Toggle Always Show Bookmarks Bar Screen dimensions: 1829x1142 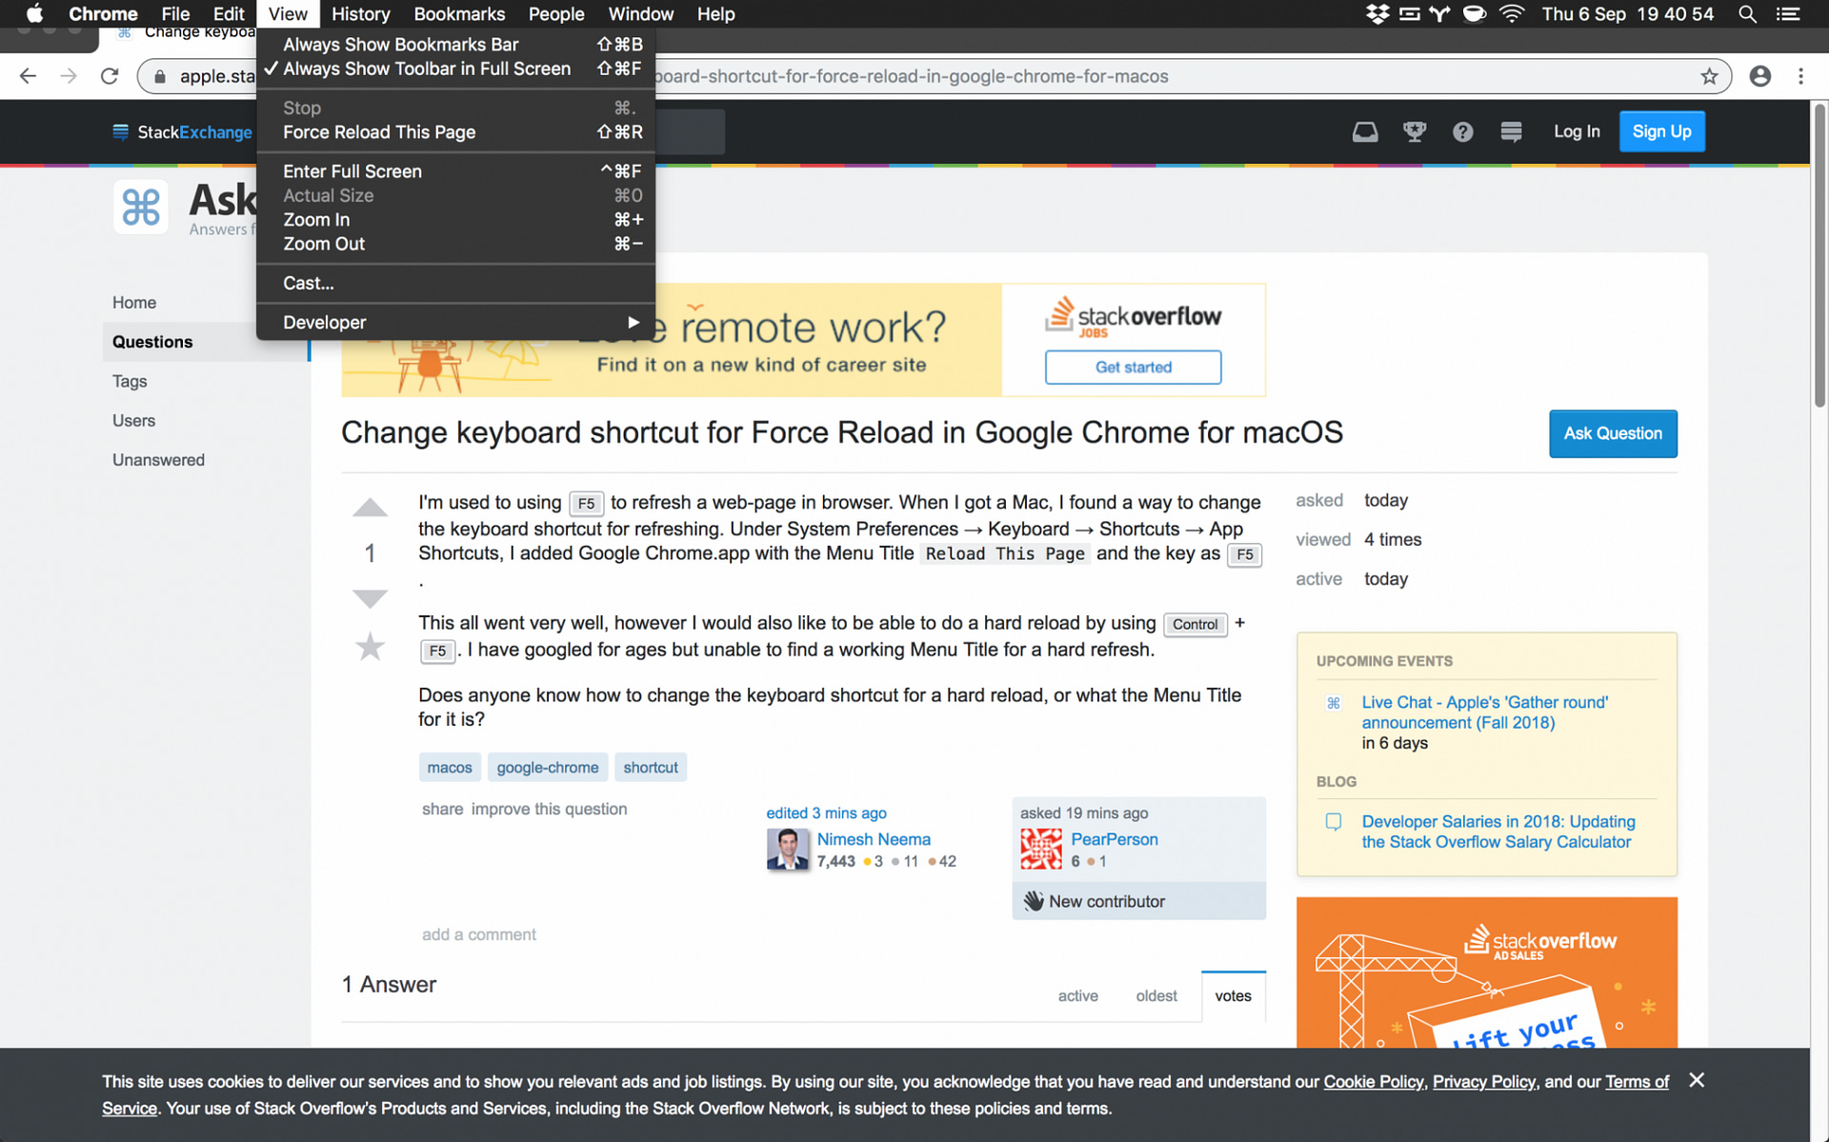(455, 44)
